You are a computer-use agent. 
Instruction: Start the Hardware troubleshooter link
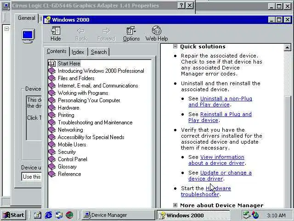click(x=206, y=192)
